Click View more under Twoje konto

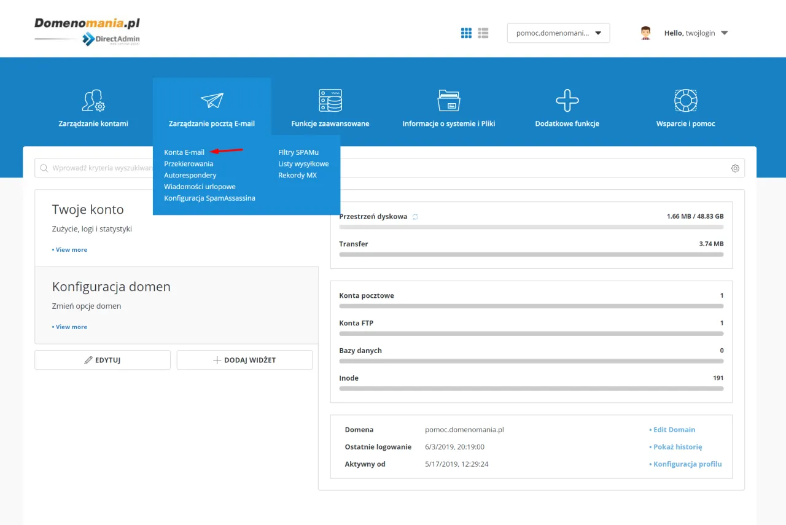[69, 249]
